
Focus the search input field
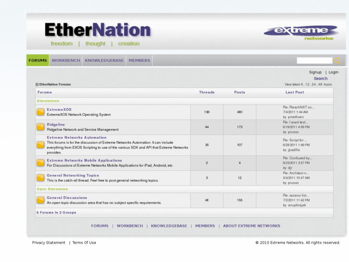point(314,61)
